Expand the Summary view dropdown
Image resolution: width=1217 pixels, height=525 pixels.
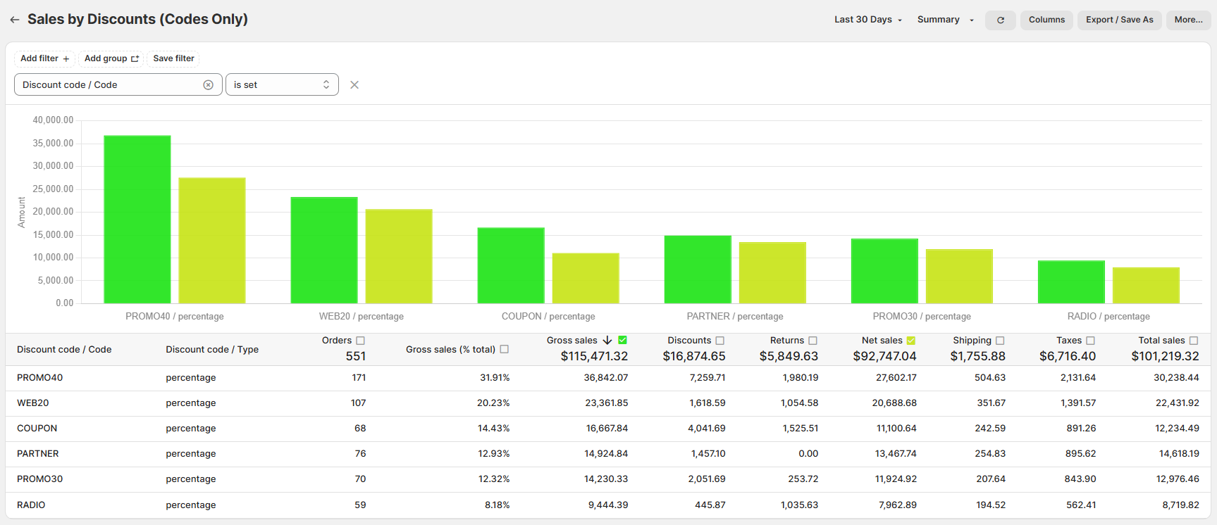click(x=945, y=20)
